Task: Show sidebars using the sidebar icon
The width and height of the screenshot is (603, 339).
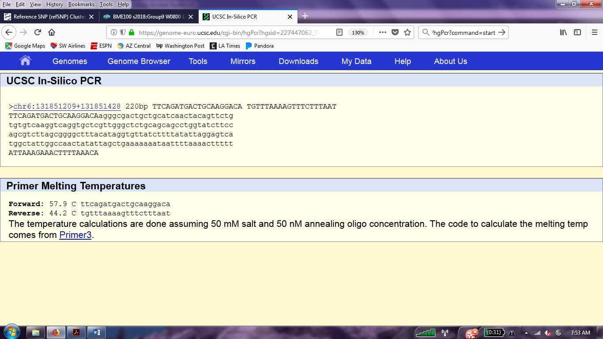Action: click(x=577, y=32)
